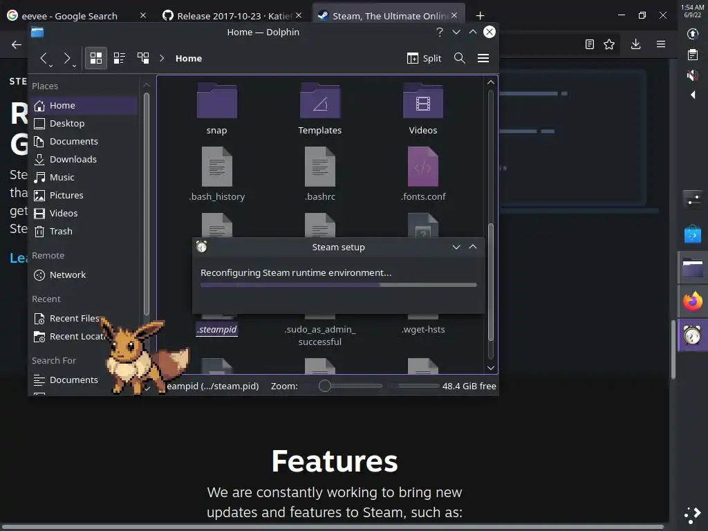Open Trash in Places panel

pos(84,231)
